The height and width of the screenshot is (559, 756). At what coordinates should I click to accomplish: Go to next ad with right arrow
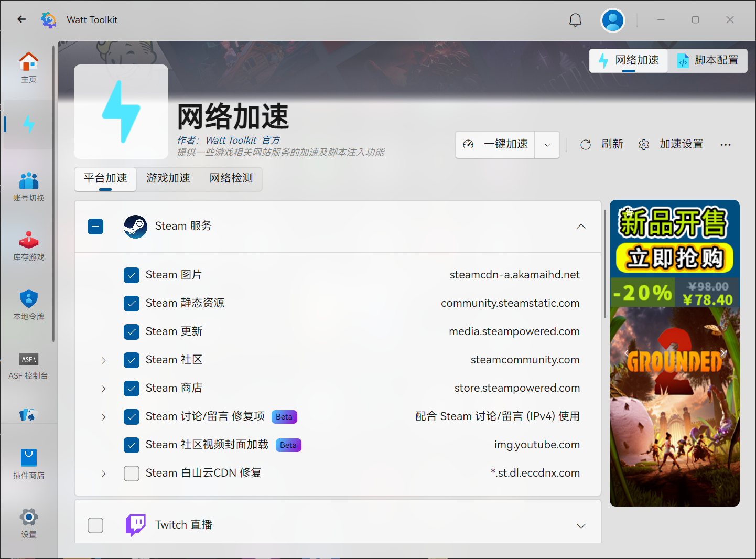[723, 353]
